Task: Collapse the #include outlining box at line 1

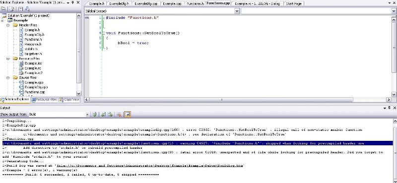Action: pyautogui.click(x=103, y=18)
